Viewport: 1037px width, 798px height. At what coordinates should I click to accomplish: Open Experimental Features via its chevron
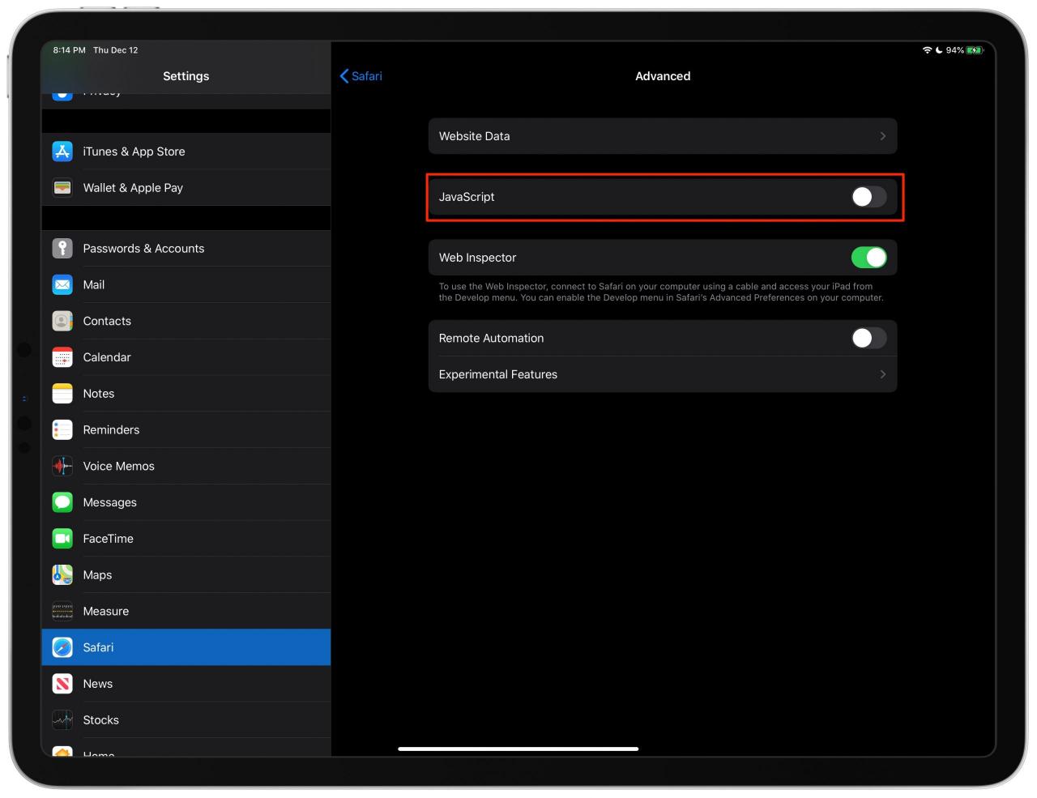pos(883,374)
